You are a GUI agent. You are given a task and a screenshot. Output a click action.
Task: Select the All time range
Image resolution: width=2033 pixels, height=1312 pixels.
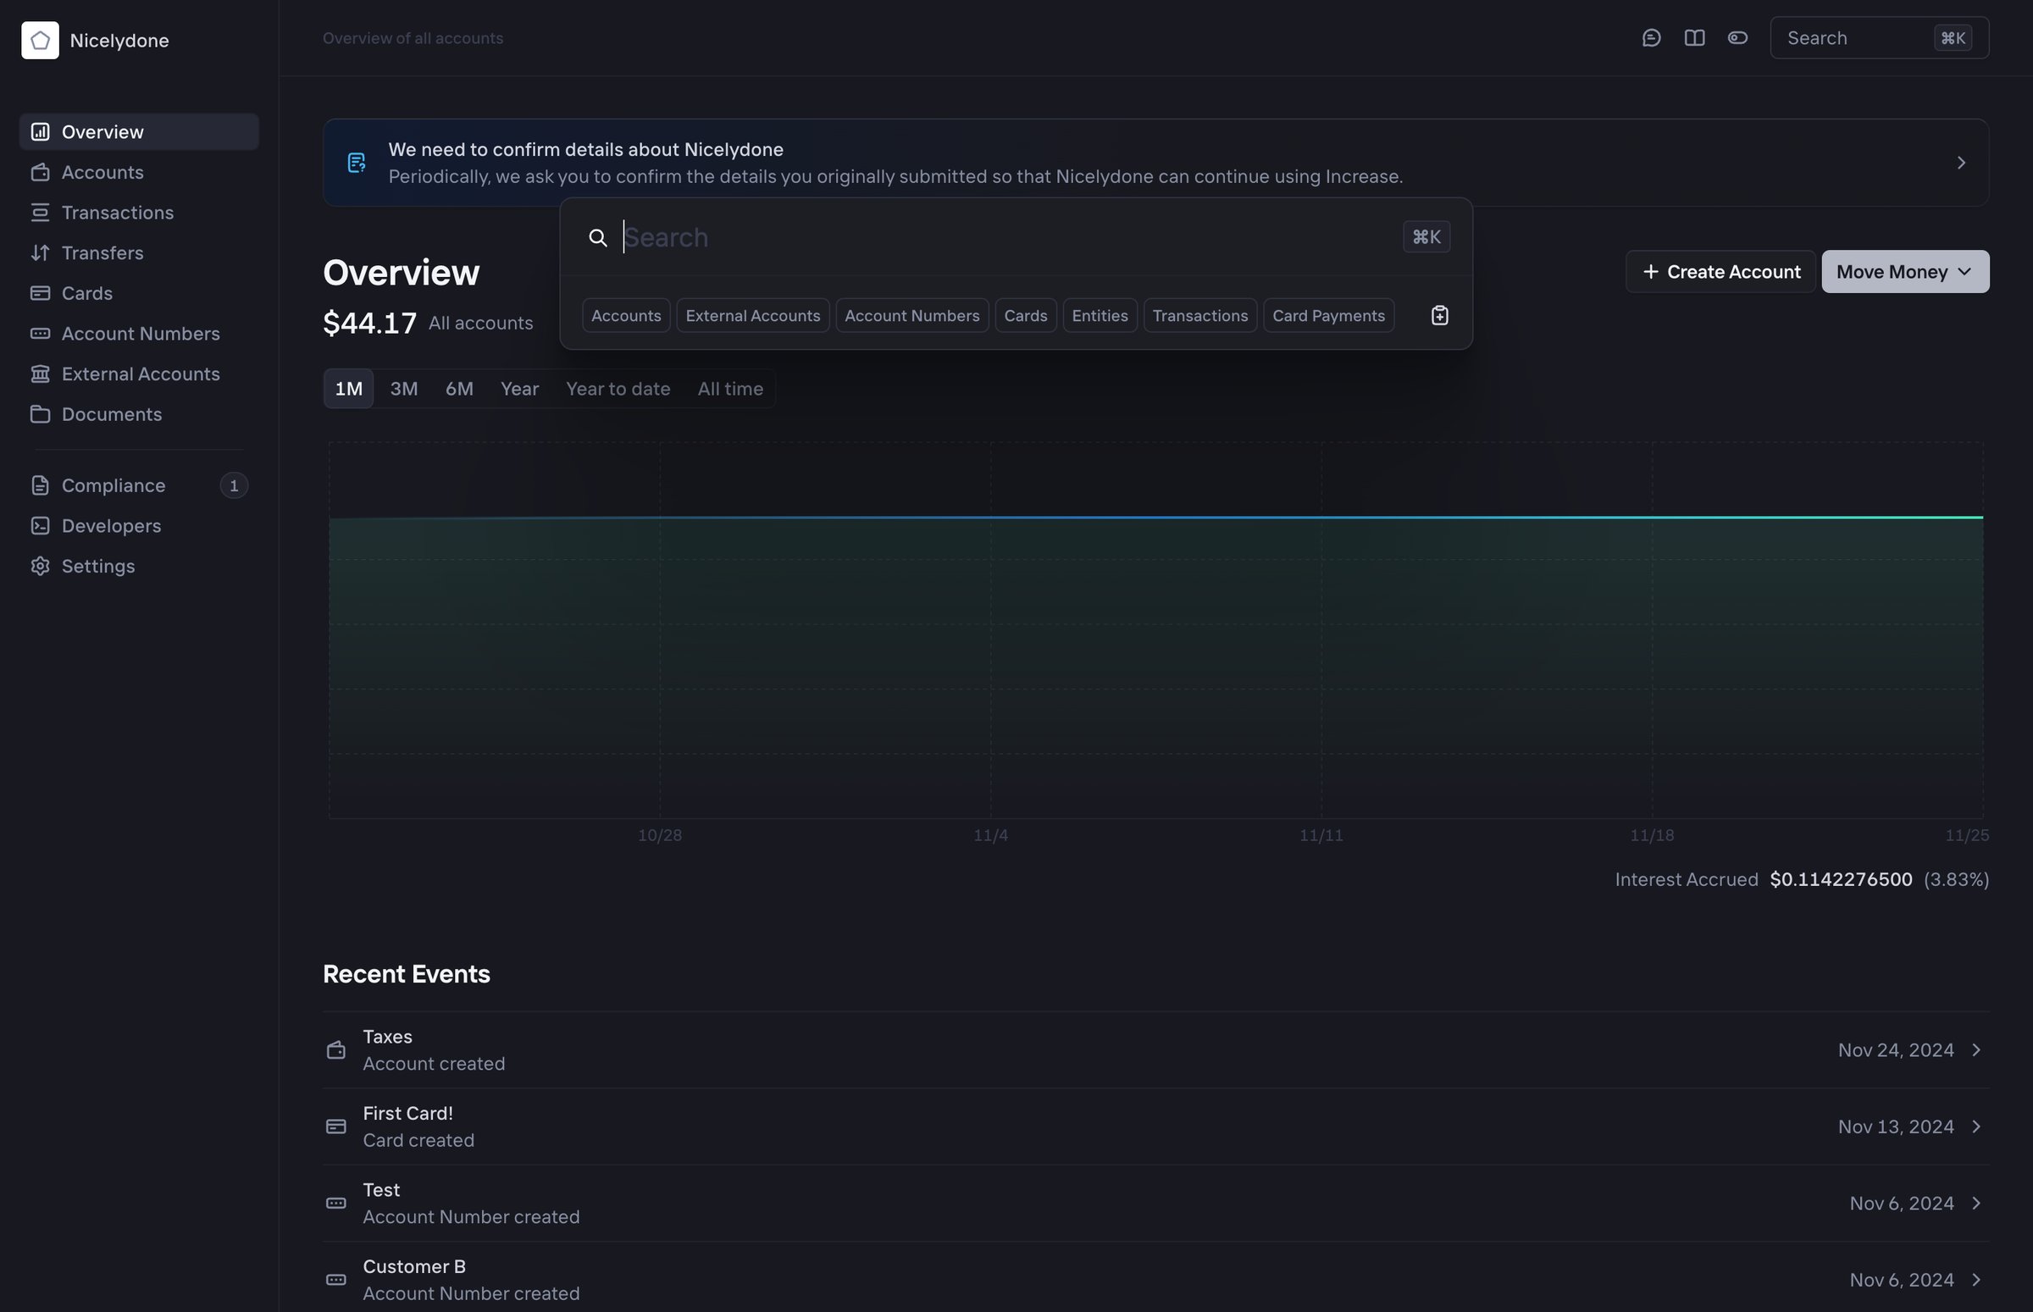(x=730, y=389)
